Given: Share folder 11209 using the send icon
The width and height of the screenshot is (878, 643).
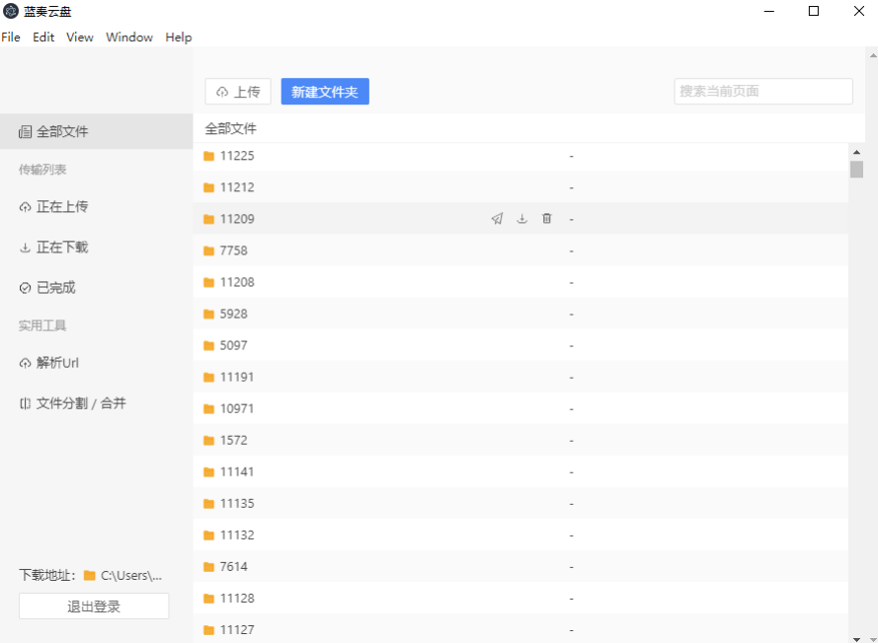Looking at the screenshot, I should coord(497,219).
